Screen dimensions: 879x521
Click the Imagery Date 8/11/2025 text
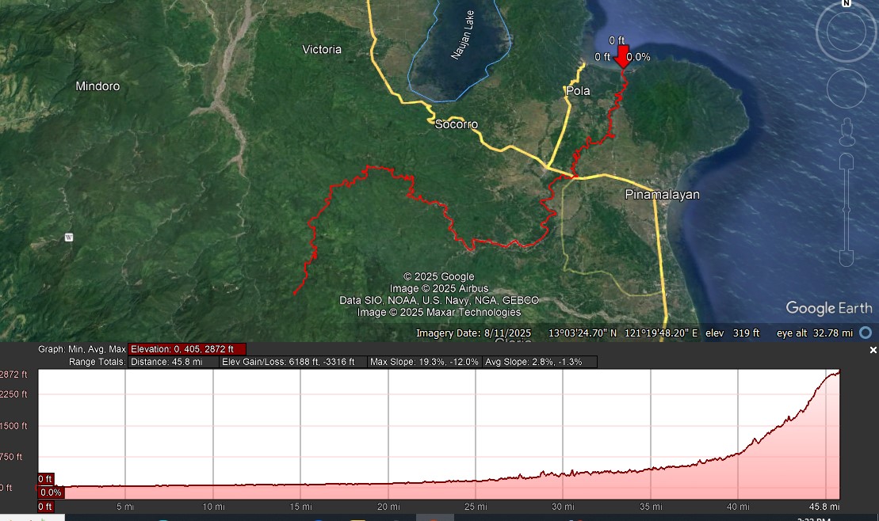pos(473,333)
